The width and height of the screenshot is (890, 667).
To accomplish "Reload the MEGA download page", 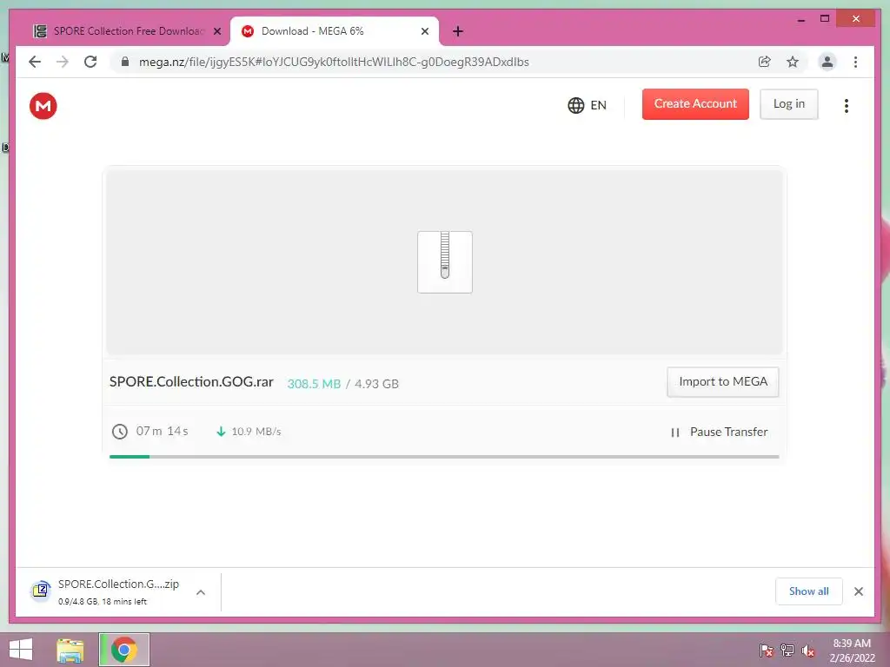I will click(x=90, y=62).
